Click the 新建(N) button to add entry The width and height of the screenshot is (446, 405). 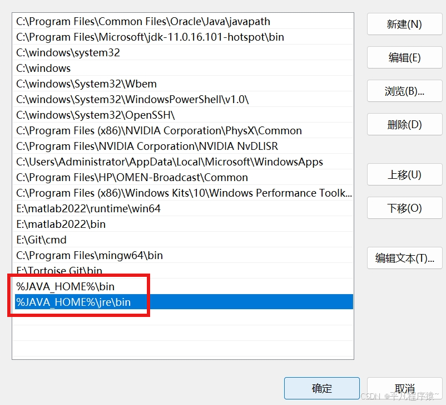point(404,24)
